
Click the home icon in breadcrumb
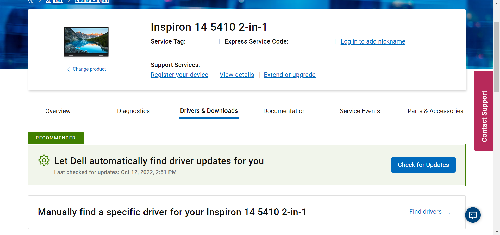tap(31, 1)
